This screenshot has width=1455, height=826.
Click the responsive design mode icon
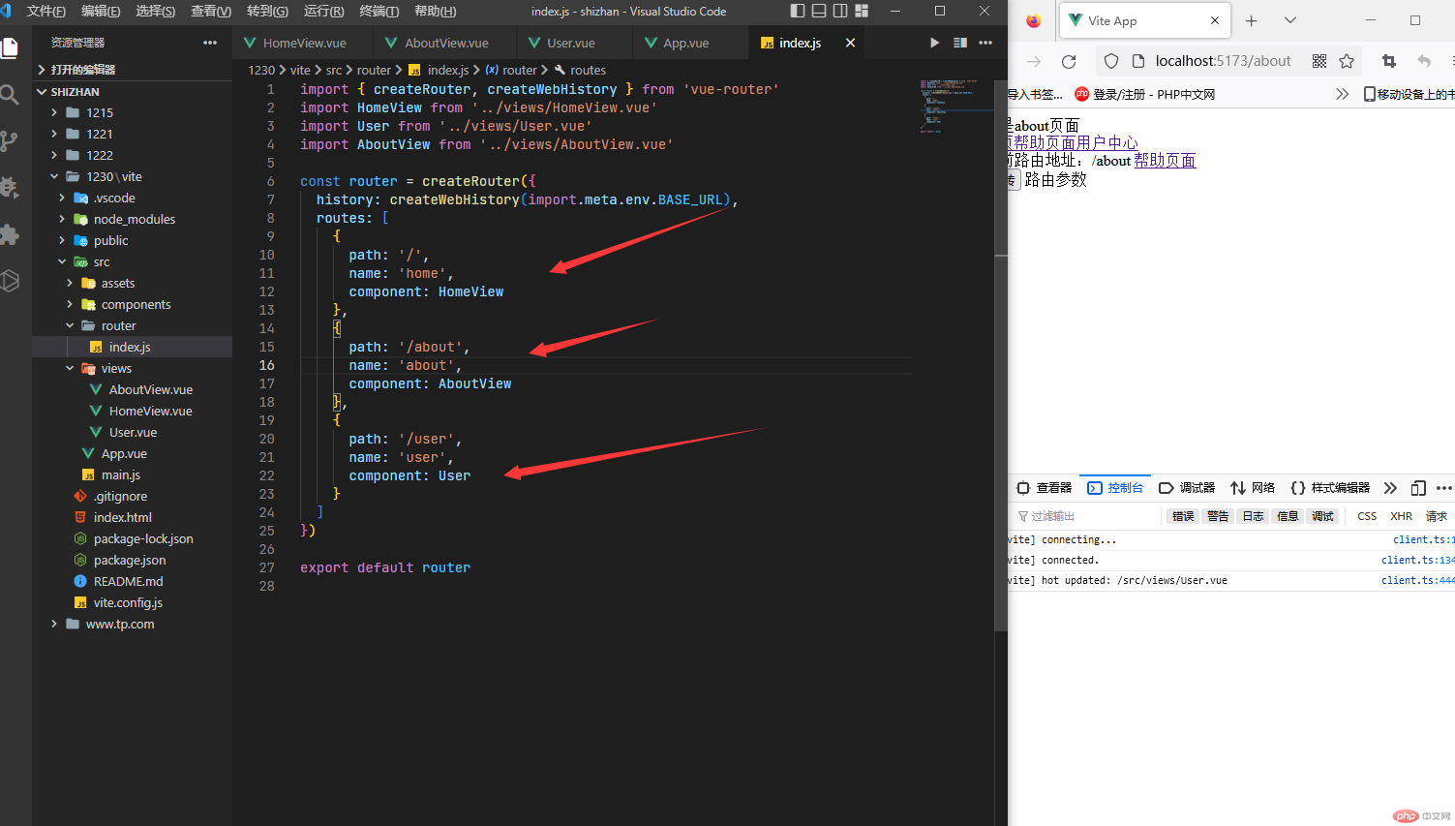1418,488
